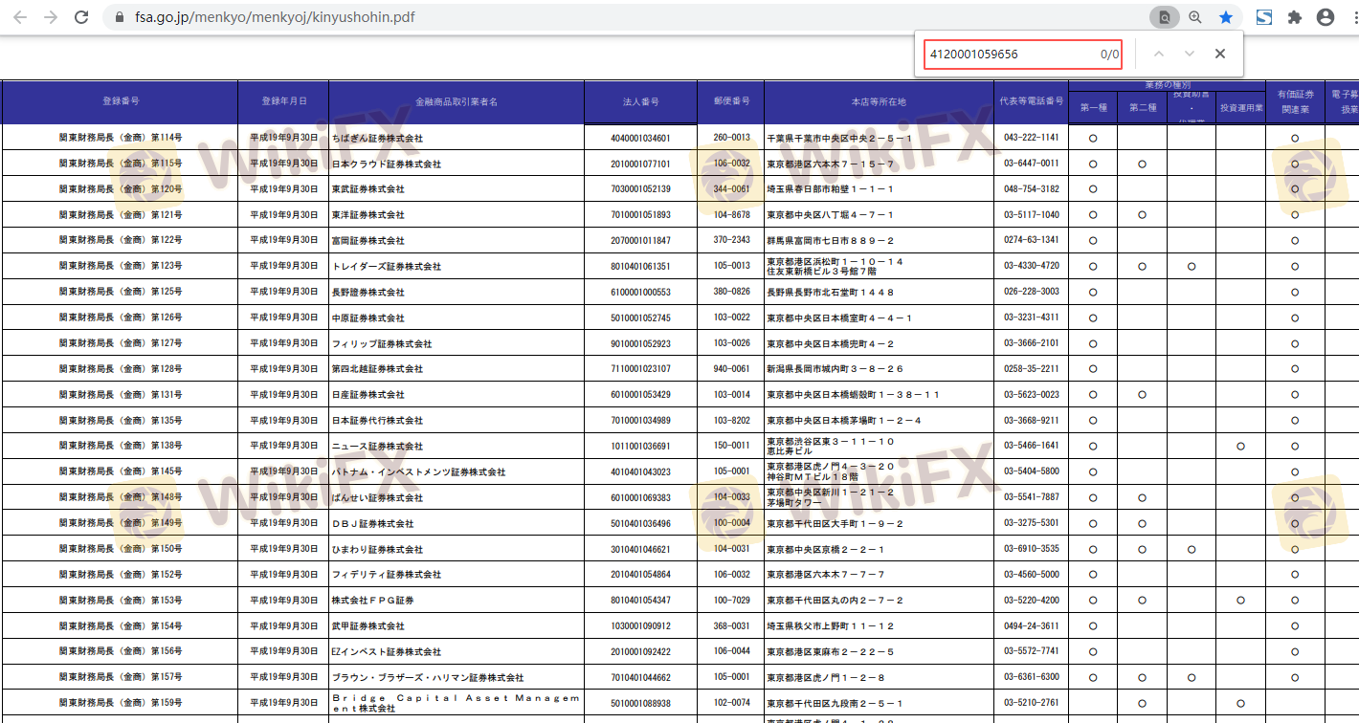Click the blue bookmark star
Viewport: 1359px width, 723px height.
coord(1226,17)
